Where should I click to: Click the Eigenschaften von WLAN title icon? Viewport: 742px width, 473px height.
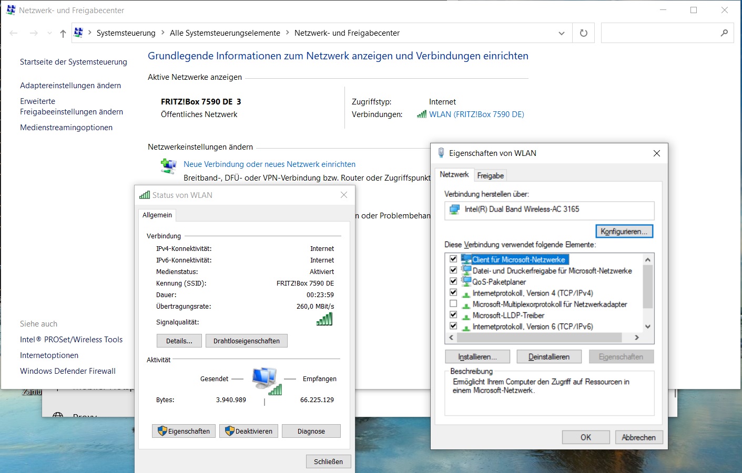click(x=441, y=153)
